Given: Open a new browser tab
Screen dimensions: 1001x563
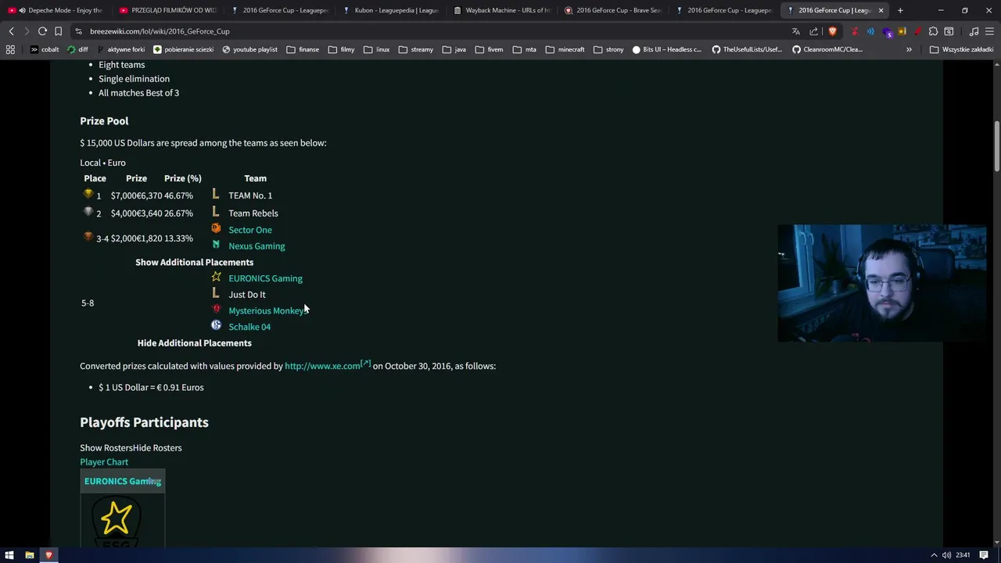Looking at the screenshot, I should [x=900, y=10].
